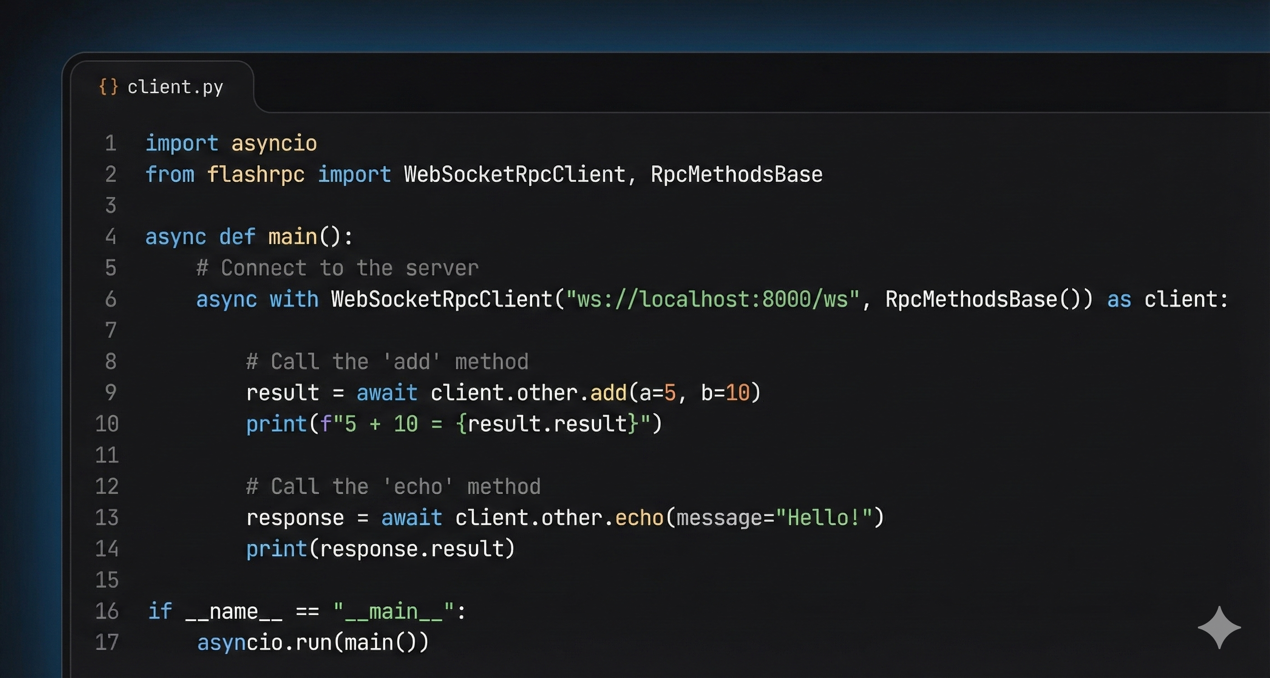Image resolution: width=1270 pixels, height=678 pixels.
Task: Click the 'Connect to the server' comment
Action: point(338,268)
